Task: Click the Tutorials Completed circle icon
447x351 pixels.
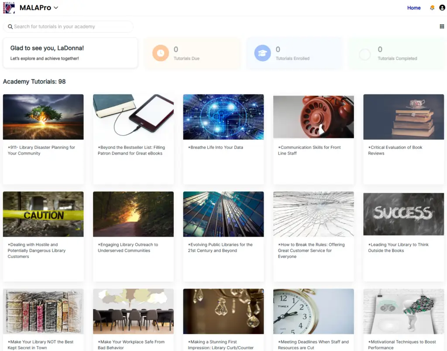Action: tap(364, 54)
